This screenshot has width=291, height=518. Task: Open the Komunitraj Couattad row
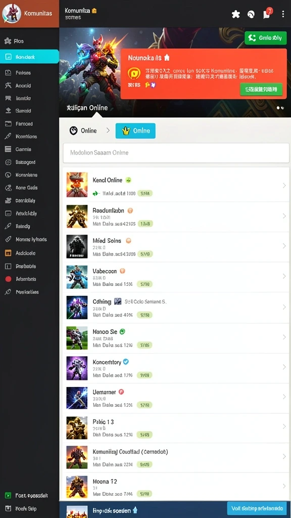[176, 458]
